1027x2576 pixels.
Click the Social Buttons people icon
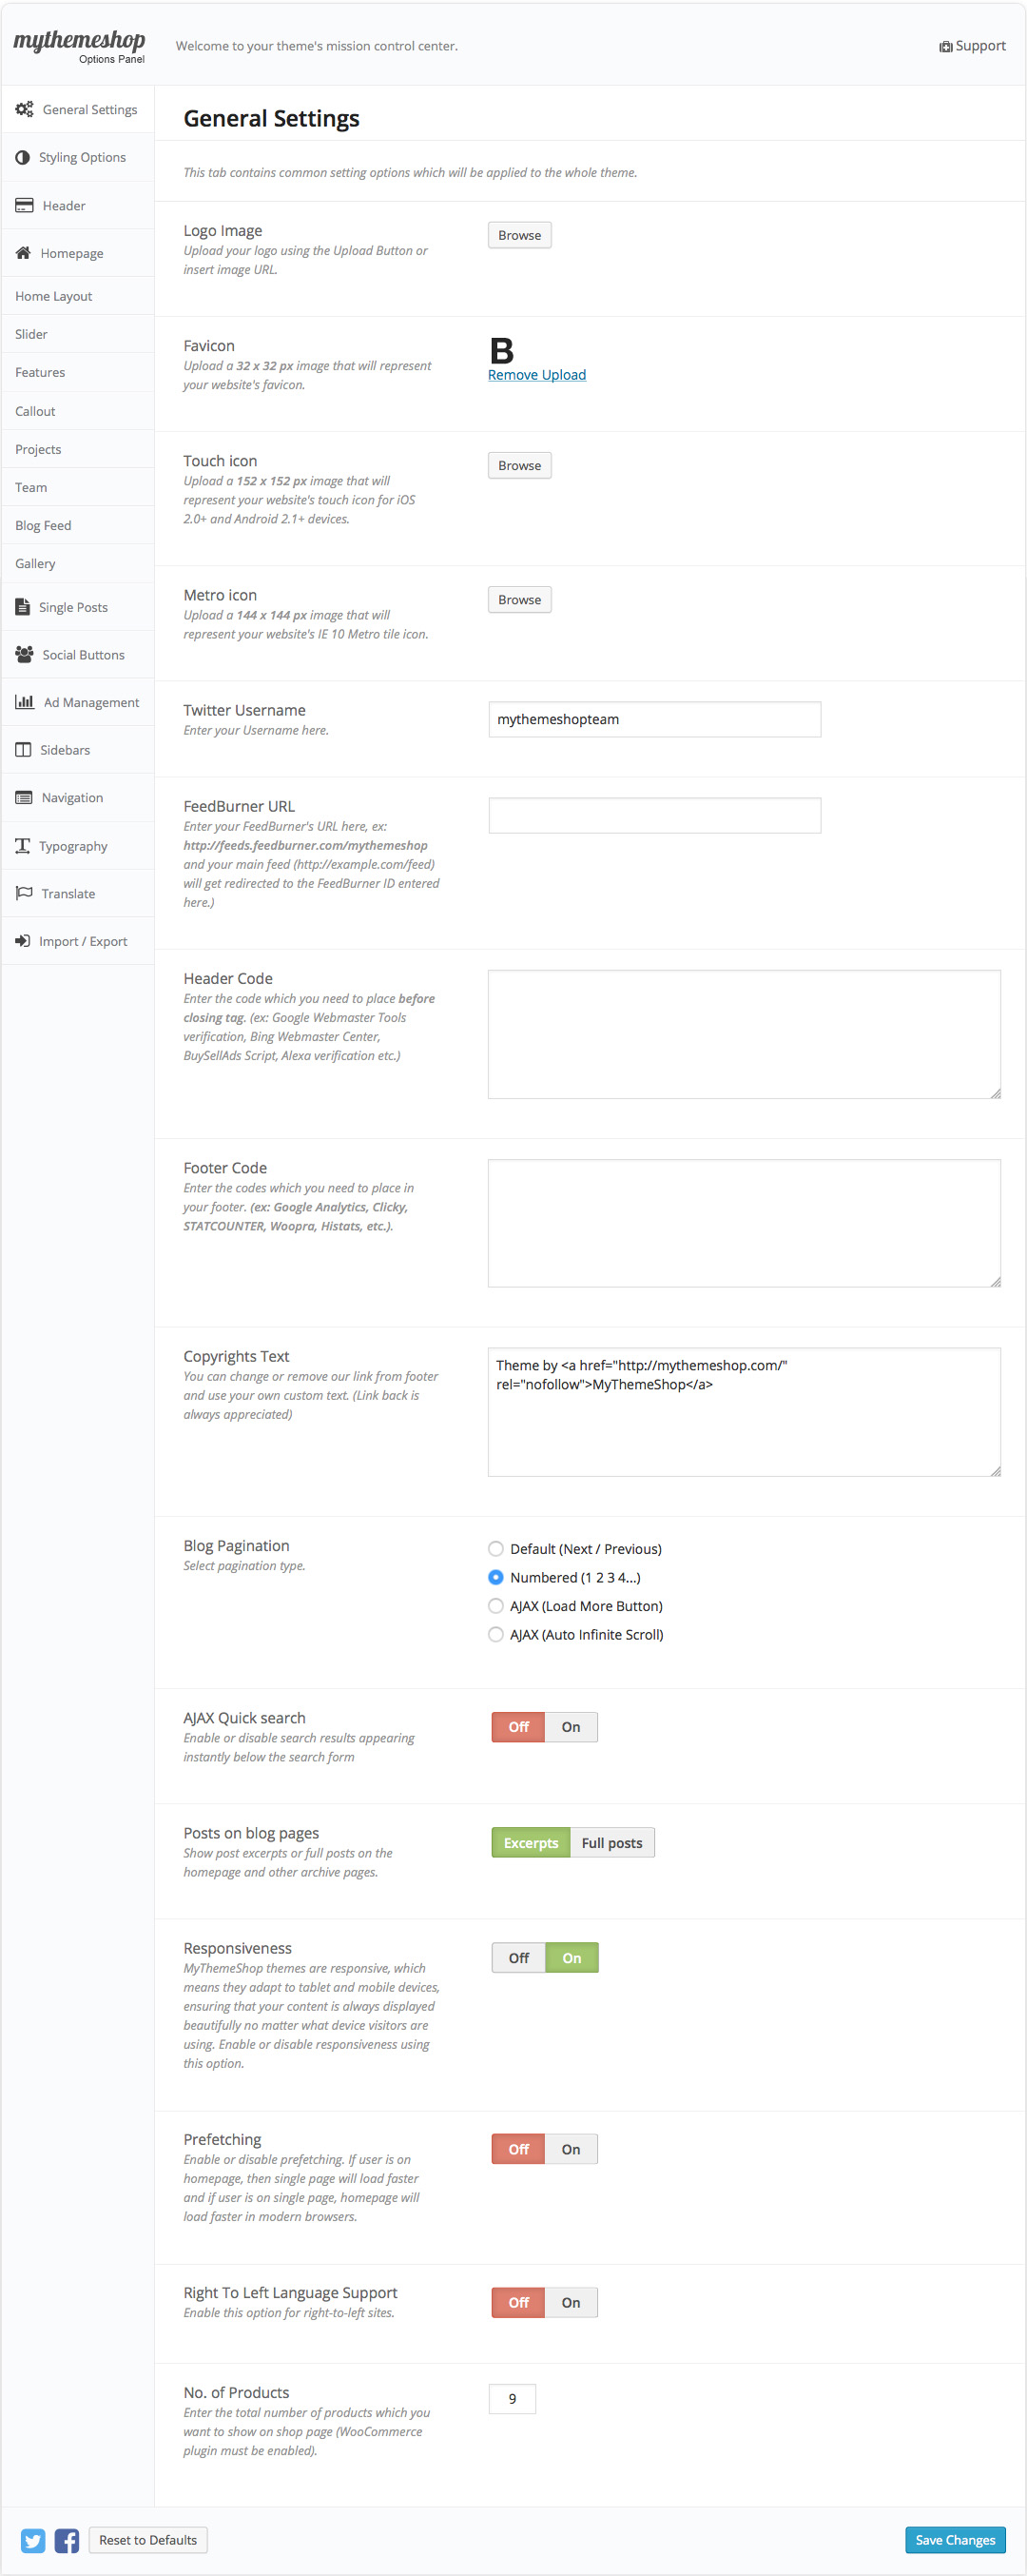[x=24, y=655]
